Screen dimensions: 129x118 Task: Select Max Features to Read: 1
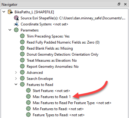(x=52, y=97)
